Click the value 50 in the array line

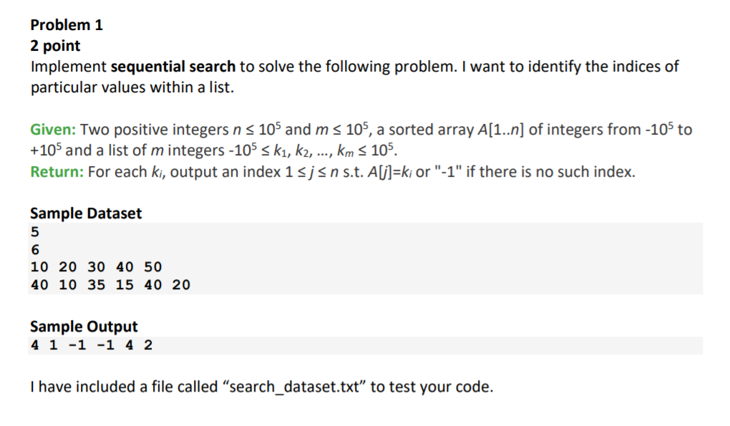[x=152, y=267]
